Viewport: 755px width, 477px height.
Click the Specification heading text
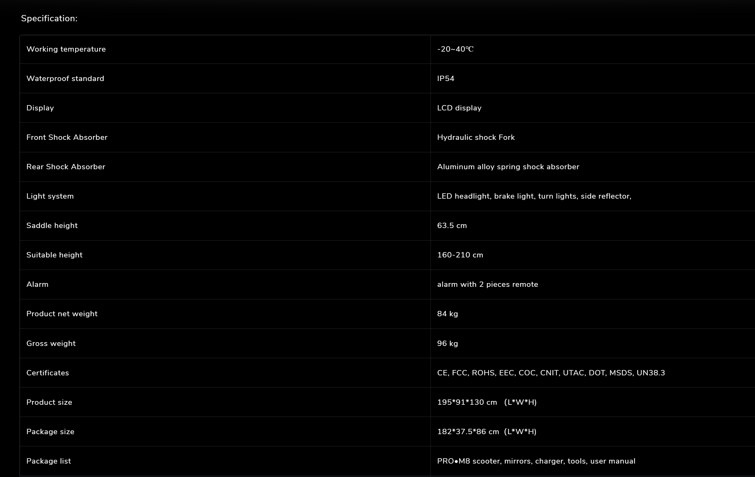pyautogui.click(x=49, y=18)
